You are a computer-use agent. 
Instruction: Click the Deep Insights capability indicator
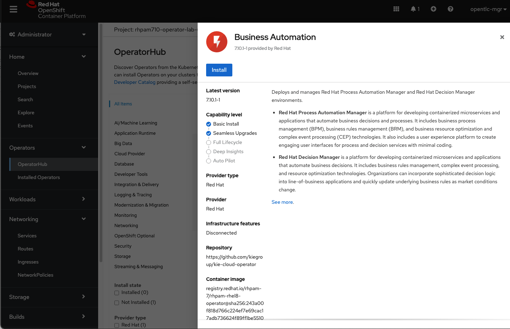[209, 152]
